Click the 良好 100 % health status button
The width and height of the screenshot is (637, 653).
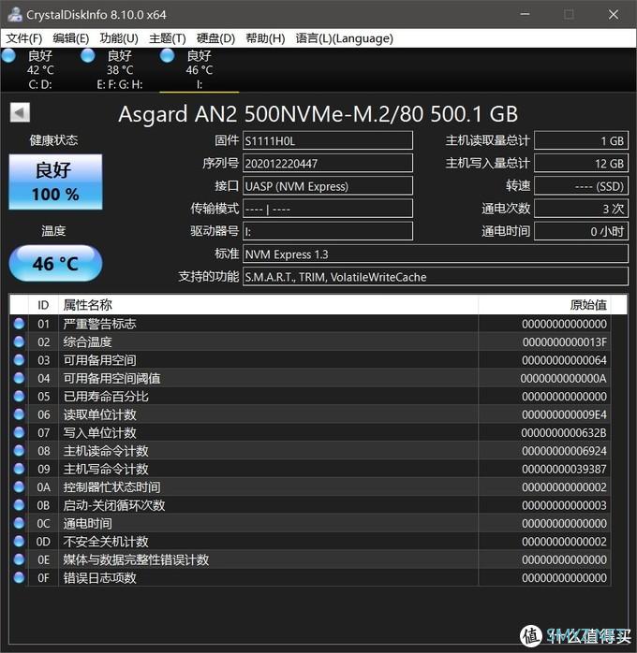[x=55, y=182]
